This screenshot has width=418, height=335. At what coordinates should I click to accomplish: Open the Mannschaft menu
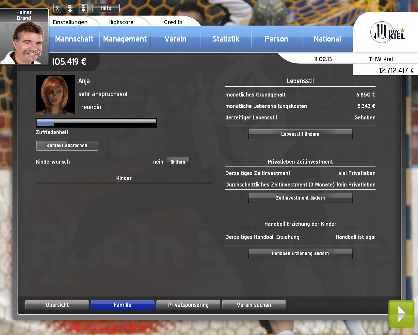click(x=74, y=39)
